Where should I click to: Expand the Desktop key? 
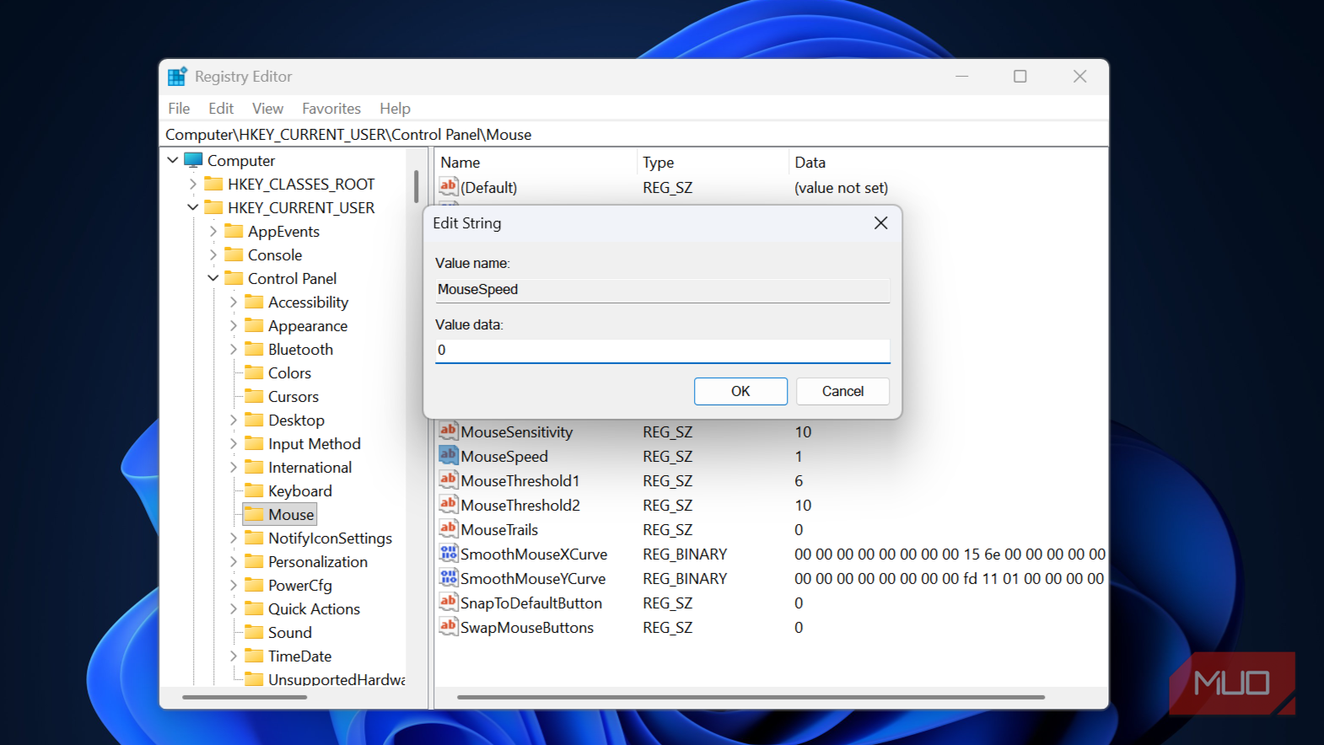click(234, 420)
